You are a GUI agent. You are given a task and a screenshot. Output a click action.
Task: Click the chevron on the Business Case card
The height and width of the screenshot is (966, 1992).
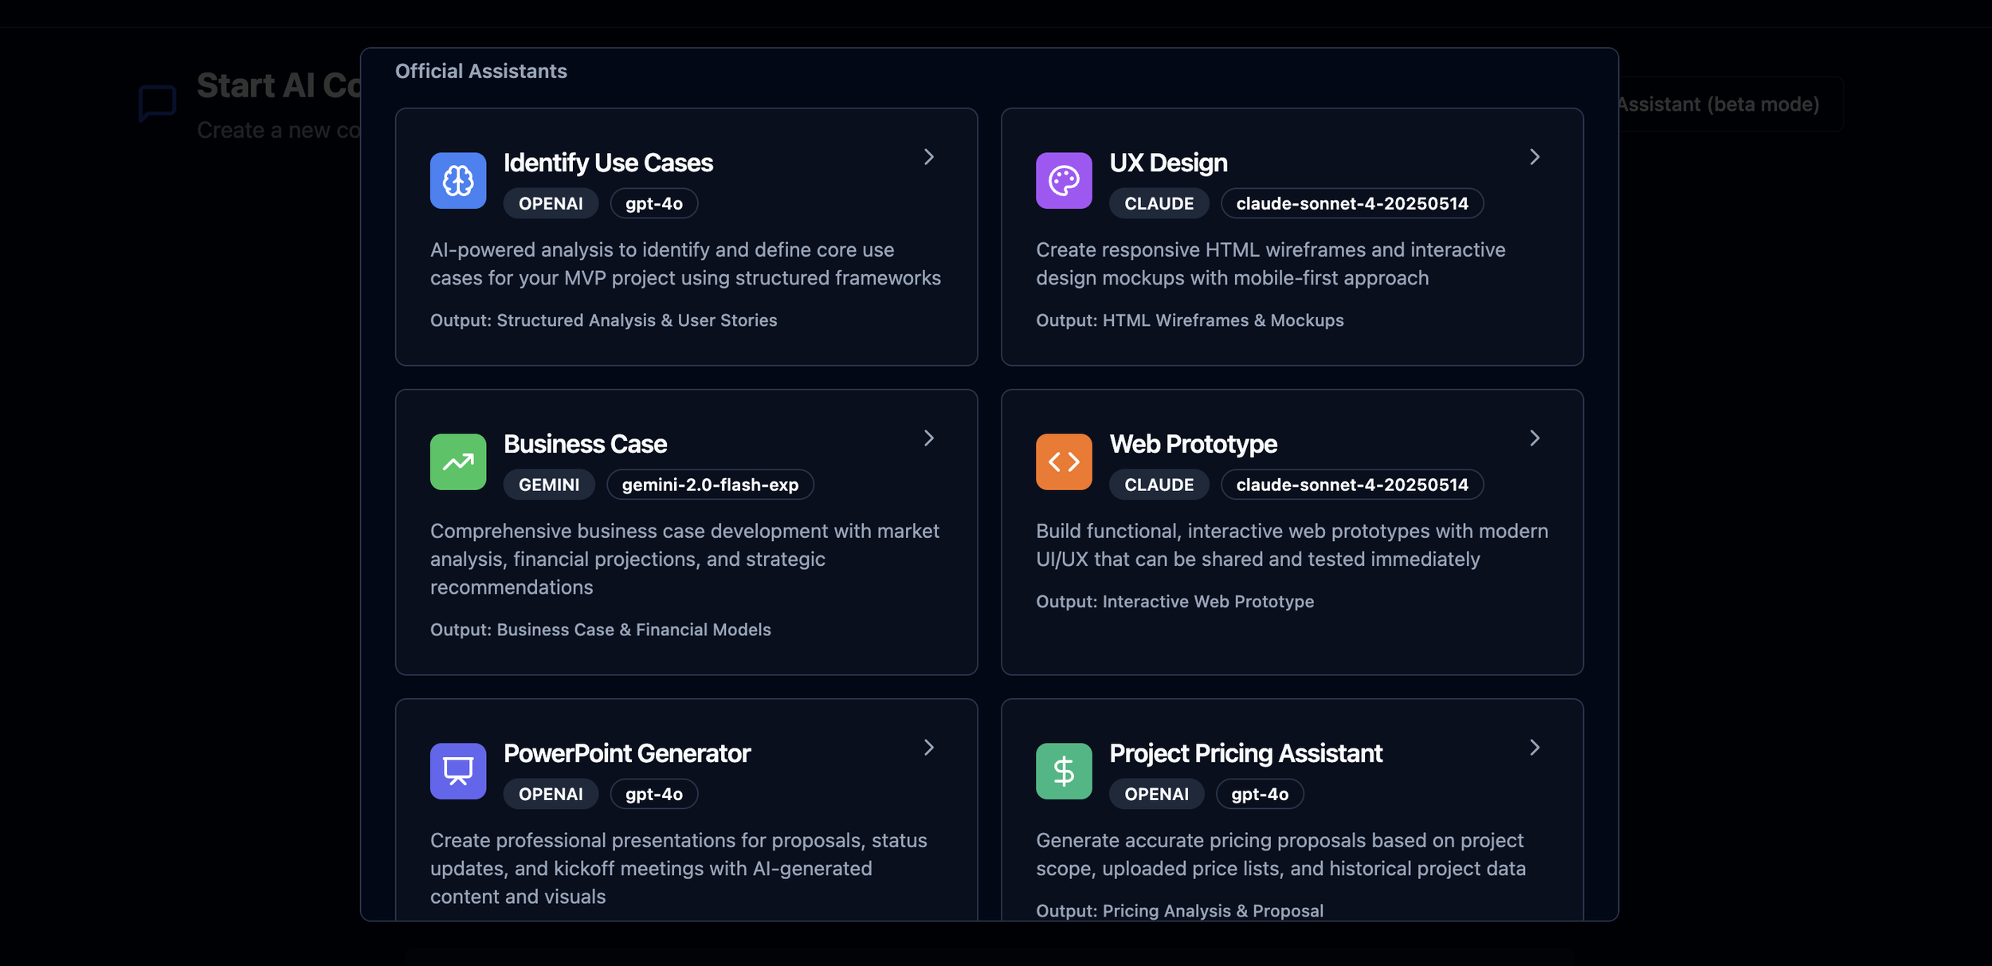[x=928, y=438]
